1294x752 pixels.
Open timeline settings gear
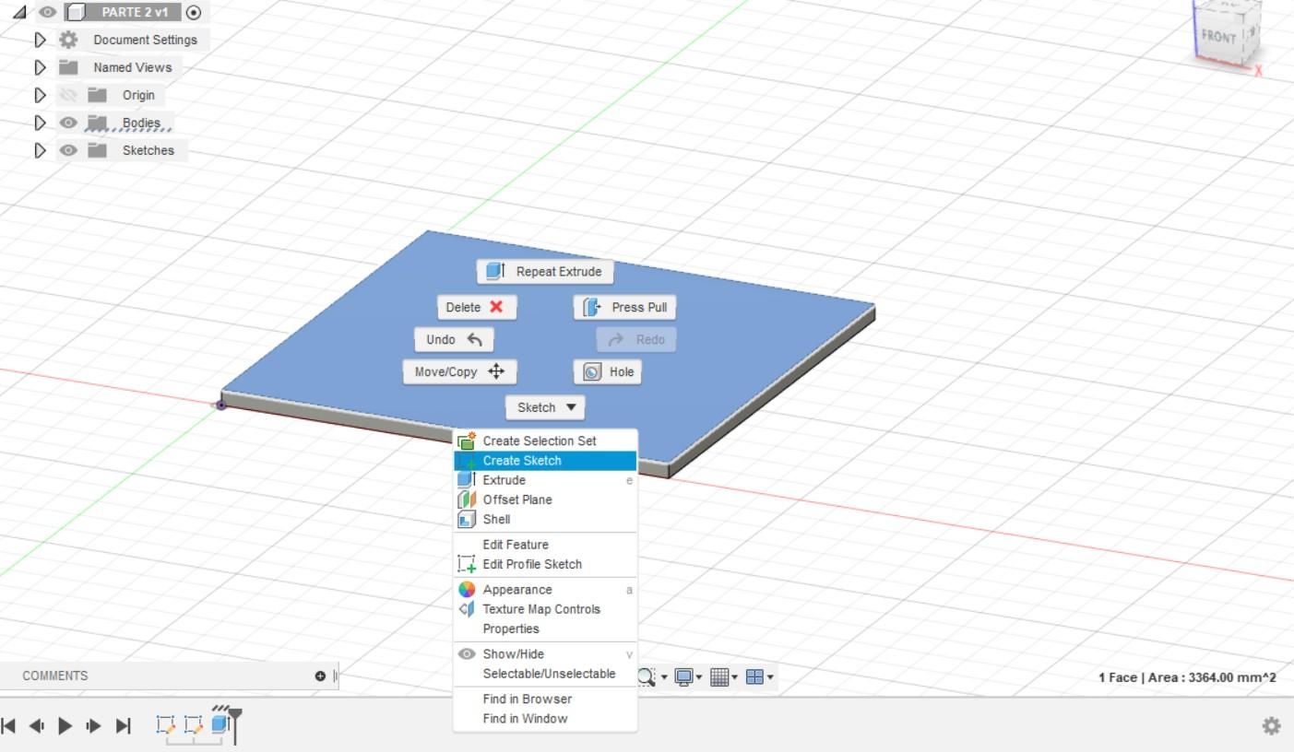pos(1271,726)
